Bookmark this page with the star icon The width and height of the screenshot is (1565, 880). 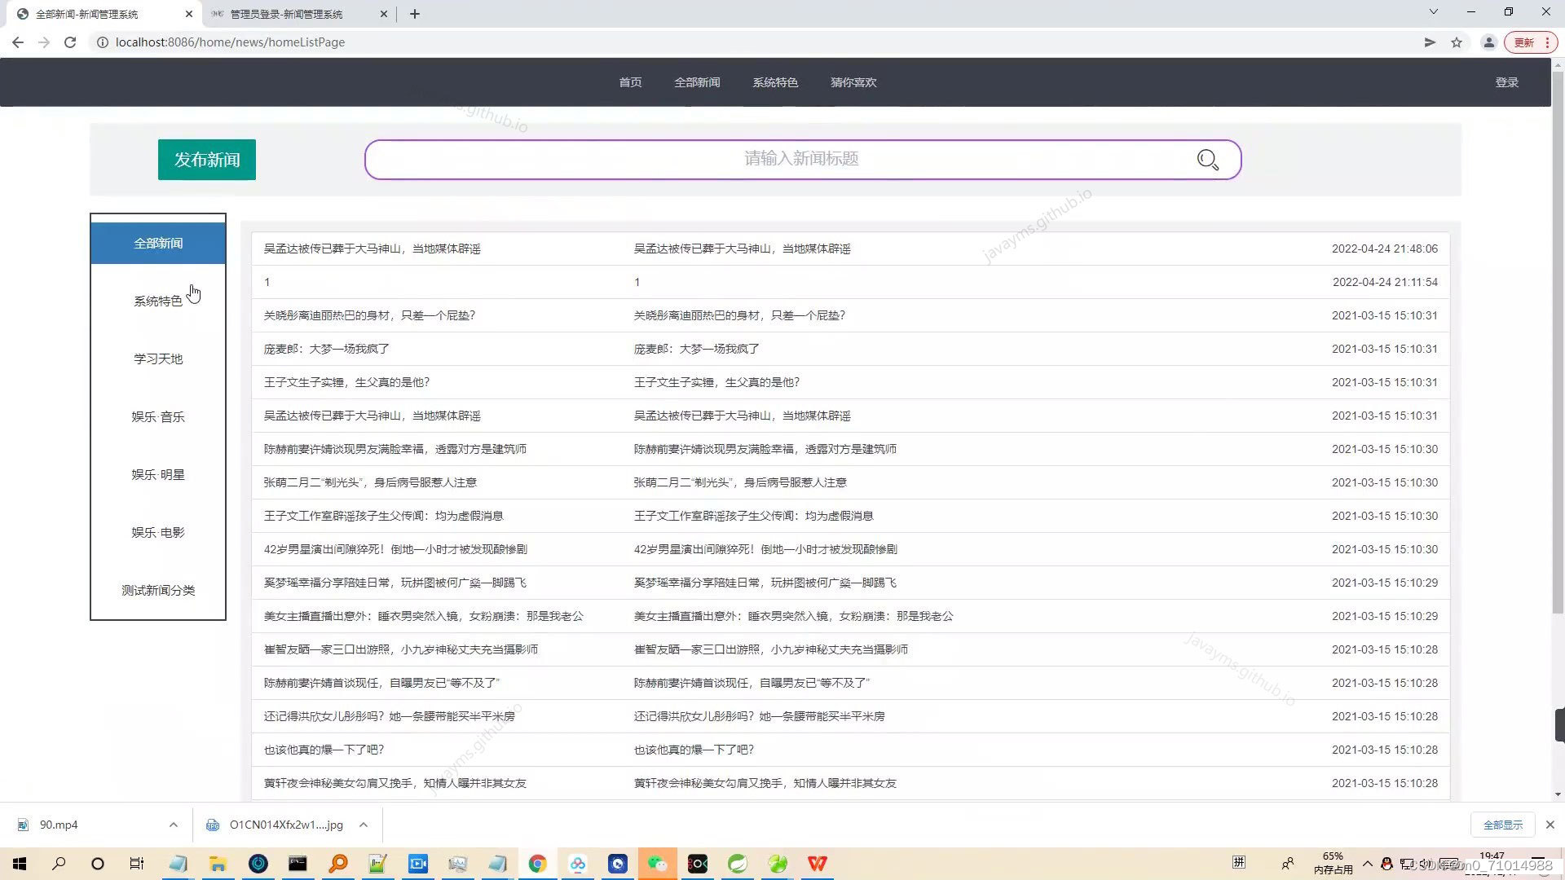(x=1457, y=42)
